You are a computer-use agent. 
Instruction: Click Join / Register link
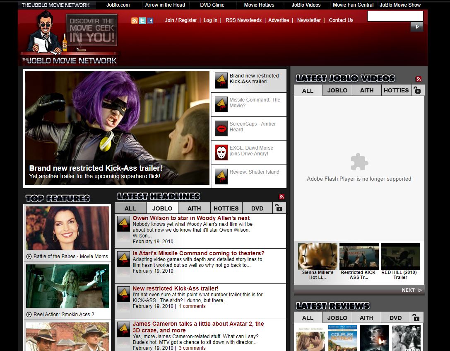181,20
